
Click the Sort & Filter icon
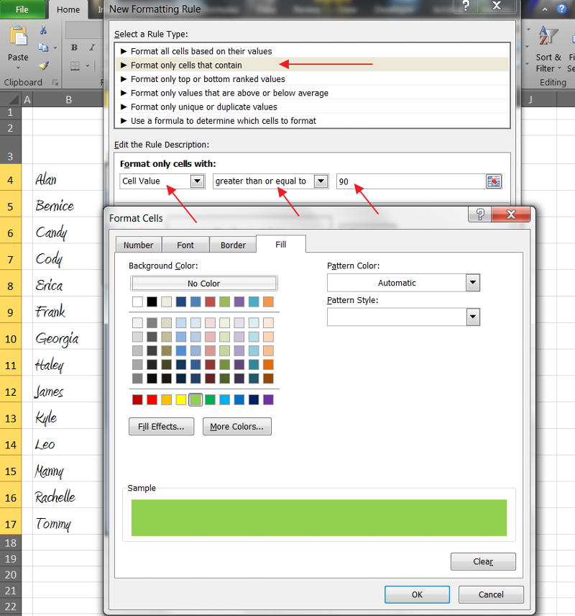(x=548, y=36)
